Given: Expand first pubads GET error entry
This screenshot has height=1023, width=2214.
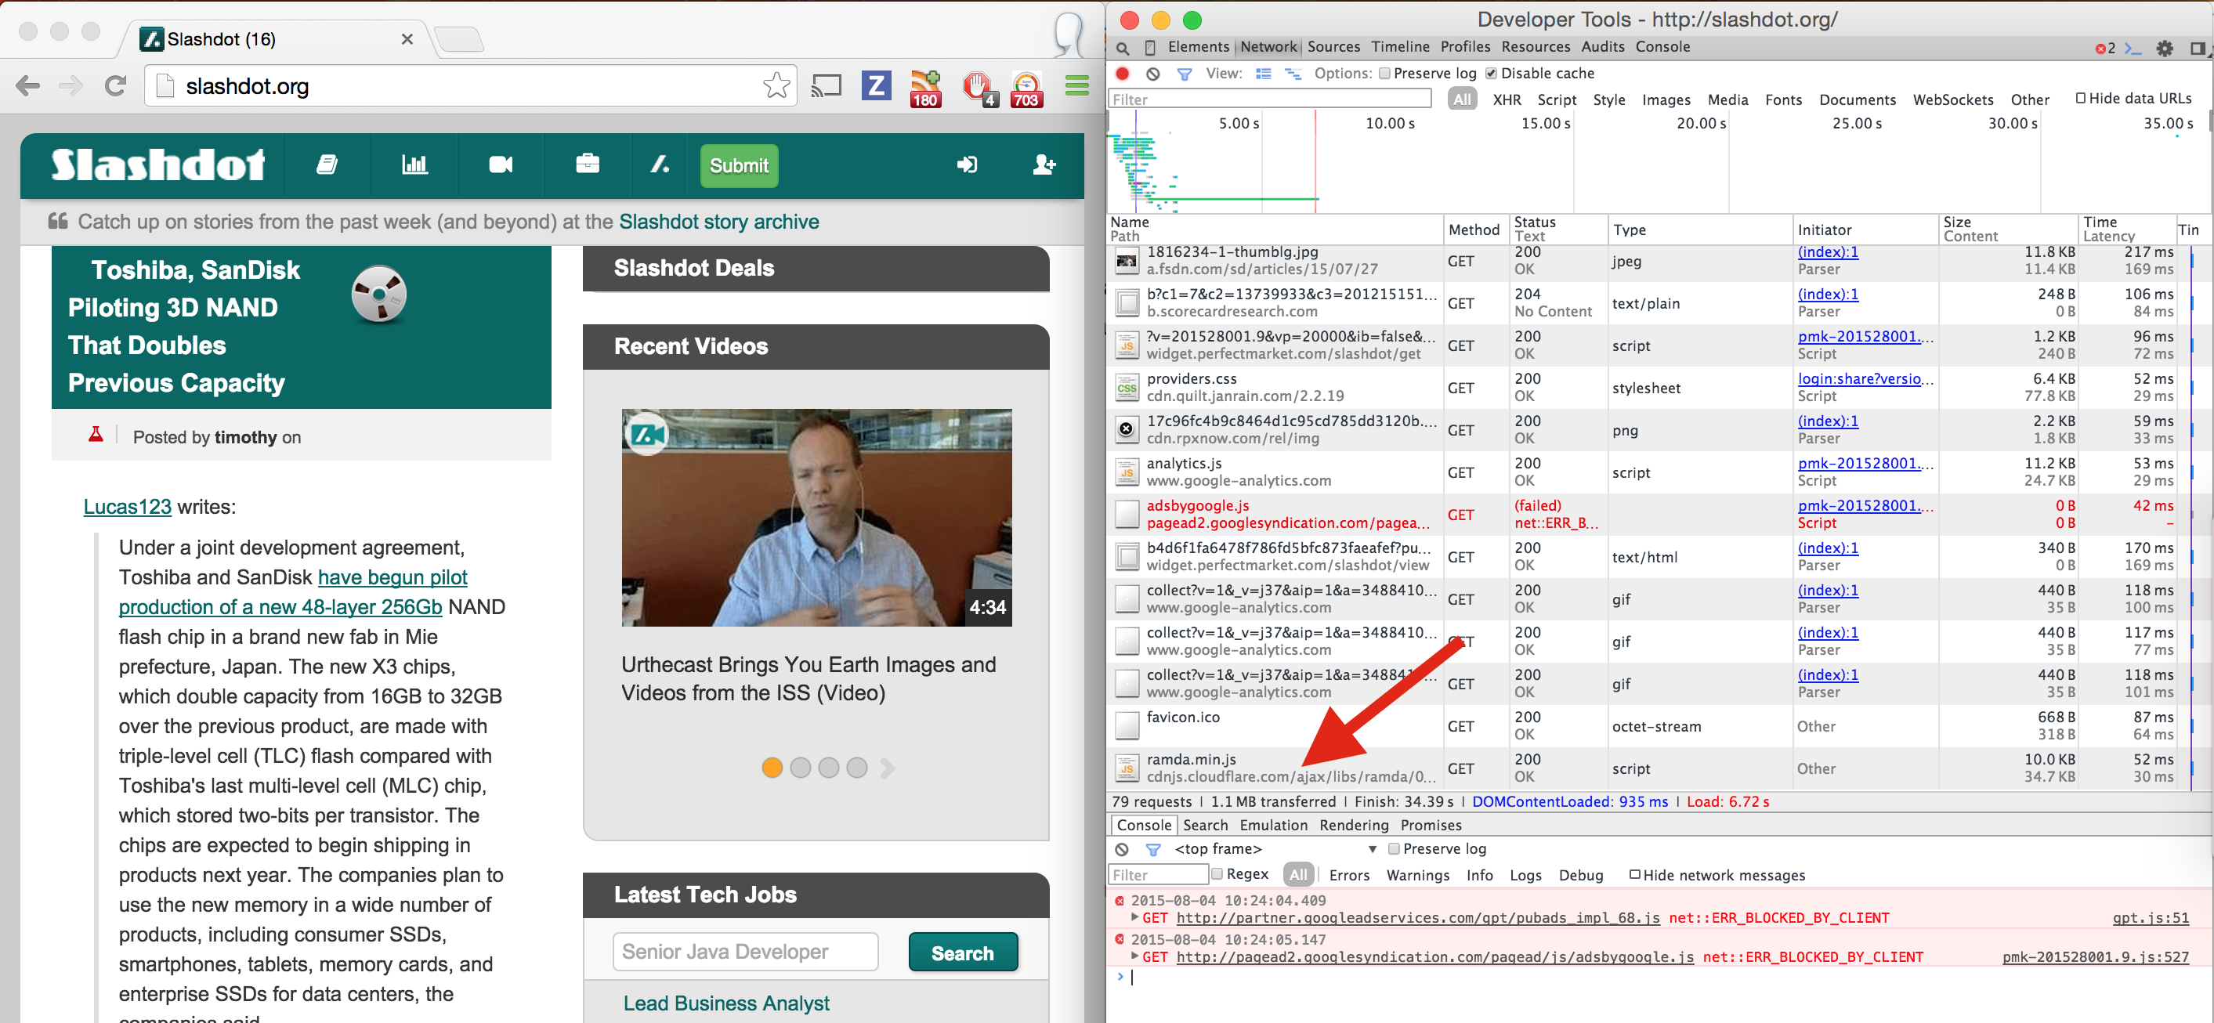Looking at the screenshot, I should pyautogui.click(x=1134, y=917).
